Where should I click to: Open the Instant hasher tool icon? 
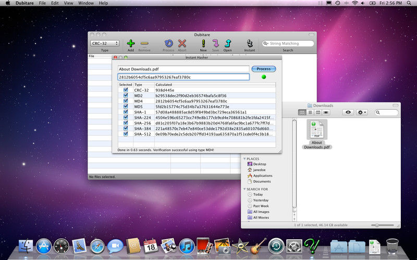pos(250,43)
